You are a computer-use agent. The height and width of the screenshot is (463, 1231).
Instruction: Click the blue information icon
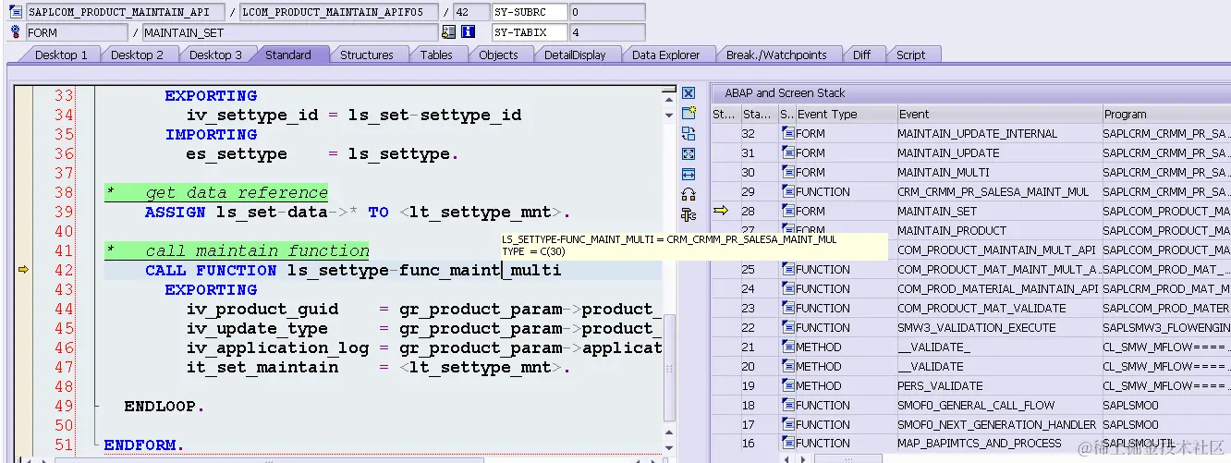coord(468,32)
